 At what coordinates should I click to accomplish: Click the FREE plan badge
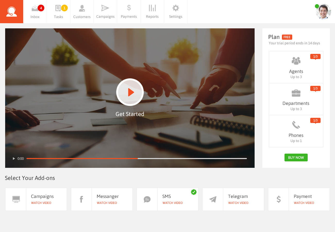(287, 37)
